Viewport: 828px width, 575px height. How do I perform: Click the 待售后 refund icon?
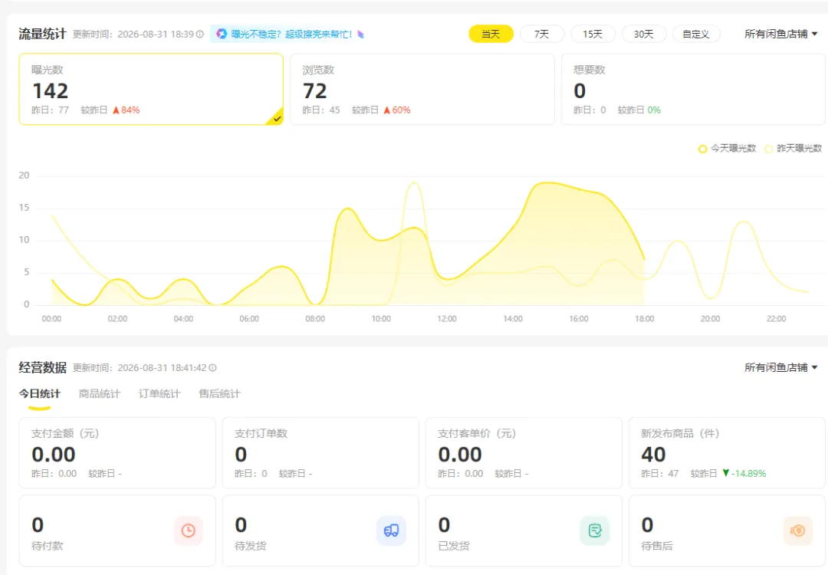[x=797, y=531]
